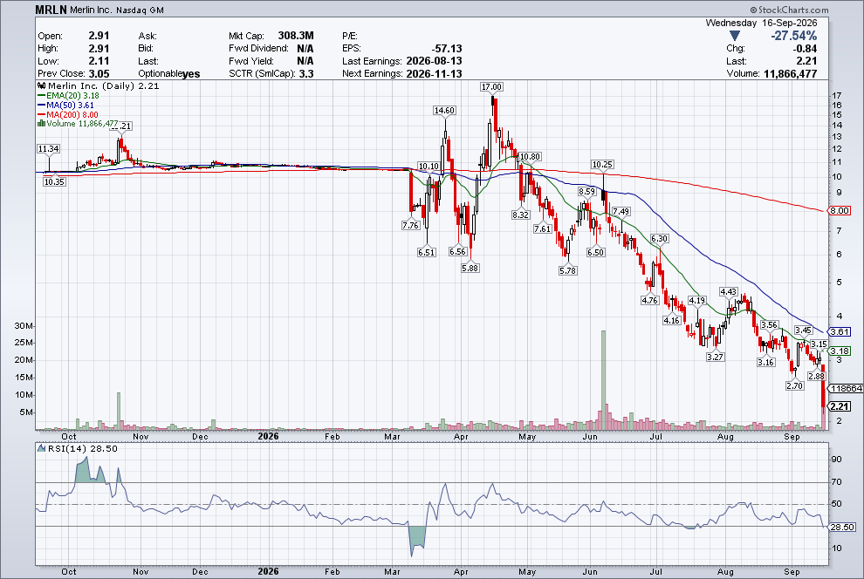Click the Optionable yes value
864x579 pixels.
pos(190,74)
